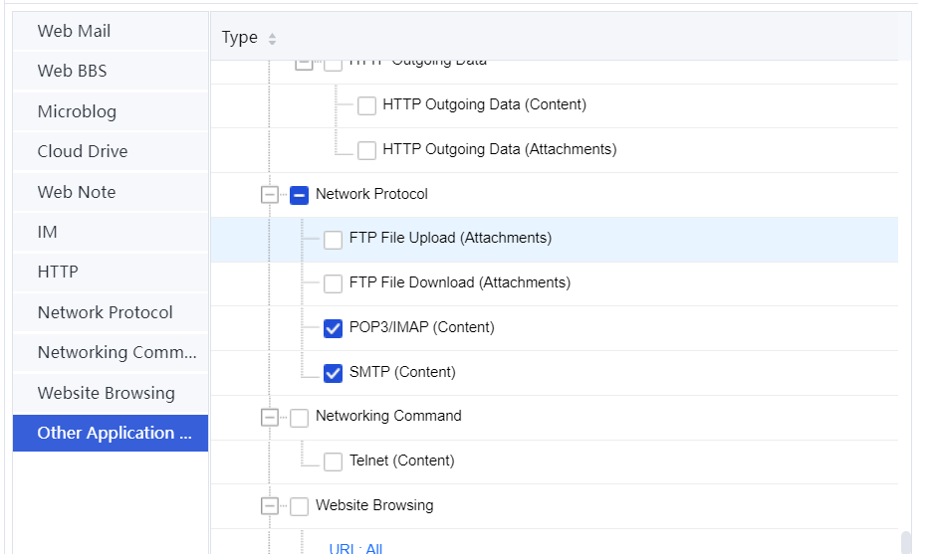931x554 pixels.
Task: Click the URL : All link
Action: (355, 548)
